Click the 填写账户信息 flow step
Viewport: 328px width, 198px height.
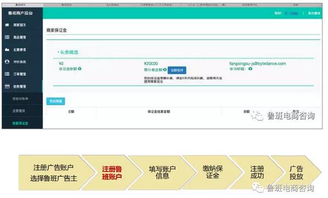coord(162,173)
